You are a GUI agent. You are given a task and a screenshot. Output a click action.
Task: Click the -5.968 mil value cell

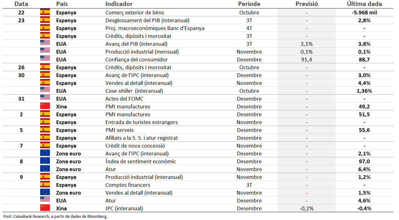(x=364, y=13)
